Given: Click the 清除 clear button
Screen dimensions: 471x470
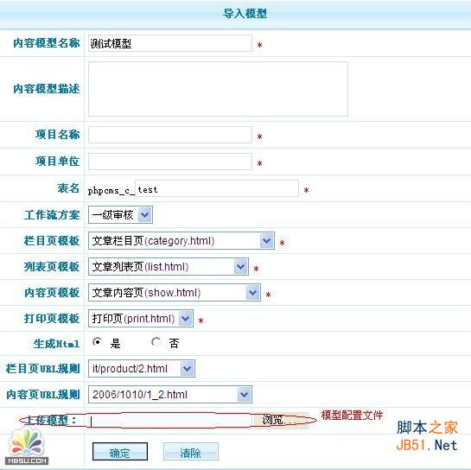Looking at the screenshot, I should tap(191, 452).
